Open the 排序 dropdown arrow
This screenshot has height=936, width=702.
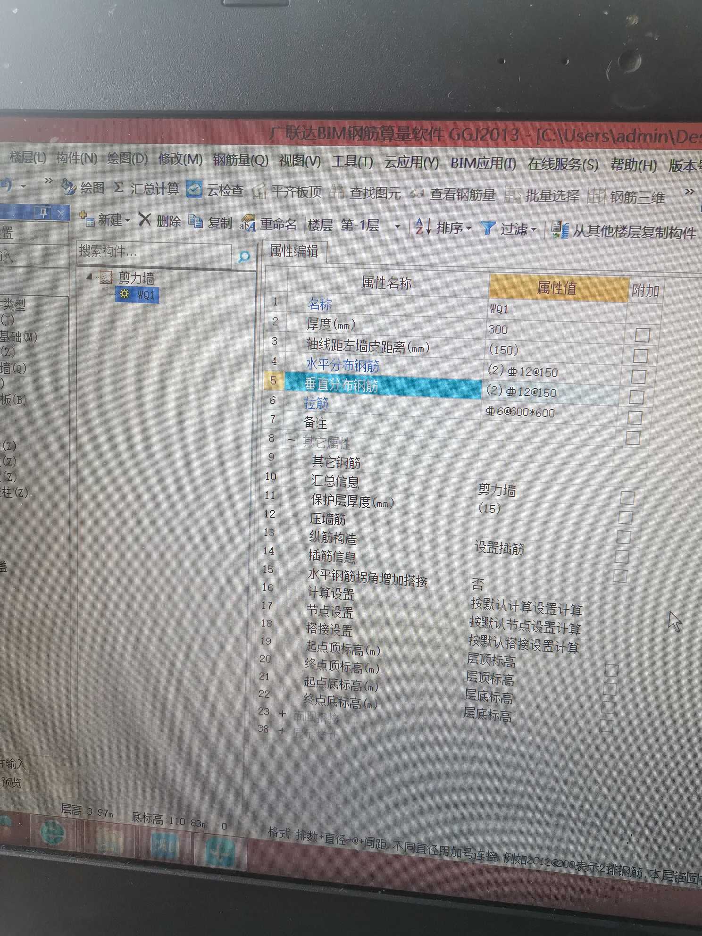tap(469, 228)
